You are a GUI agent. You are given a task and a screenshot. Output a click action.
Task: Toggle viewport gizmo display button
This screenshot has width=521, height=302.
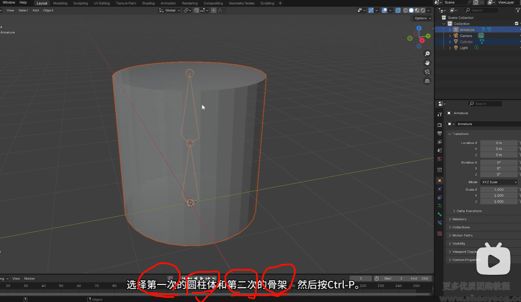pyautogui.click(x=371, y=10)
